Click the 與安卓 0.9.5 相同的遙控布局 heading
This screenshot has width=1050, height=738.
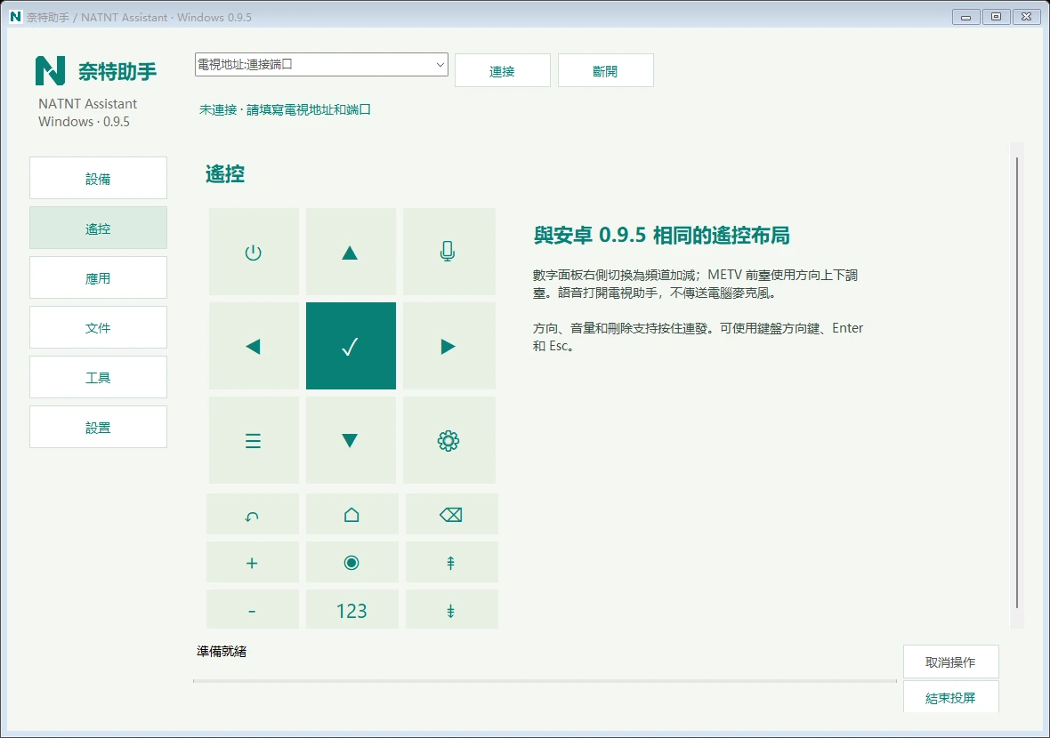[x=662, y=236]
